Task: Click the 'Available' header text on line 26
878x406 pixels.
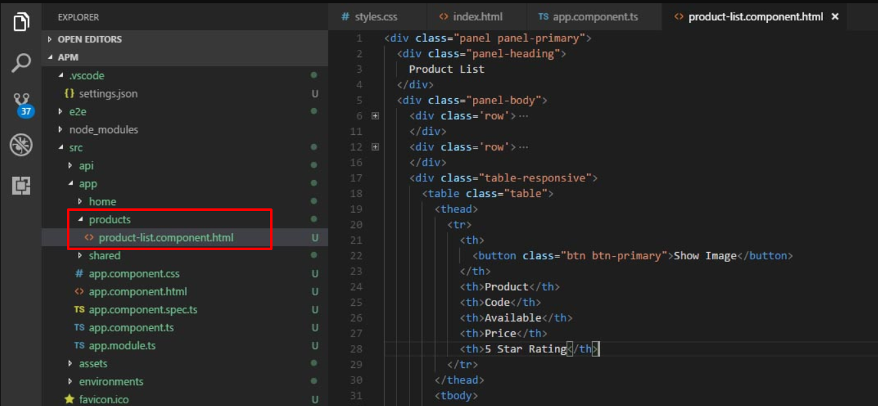Action: (x=513, y=318)
